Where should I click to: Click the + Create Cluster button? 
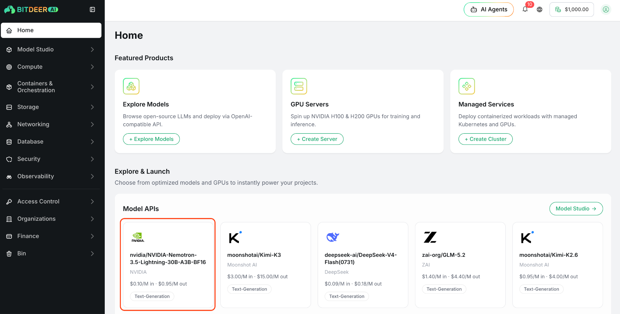tap(486, 139)
